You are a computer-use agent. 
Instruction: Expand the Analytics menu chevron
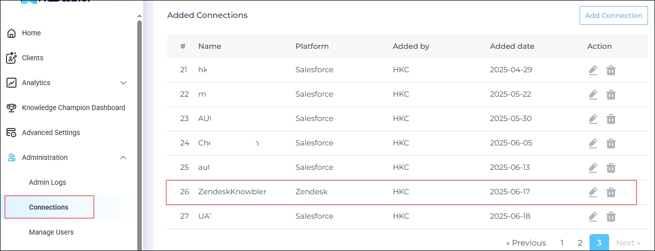[123, 83]
